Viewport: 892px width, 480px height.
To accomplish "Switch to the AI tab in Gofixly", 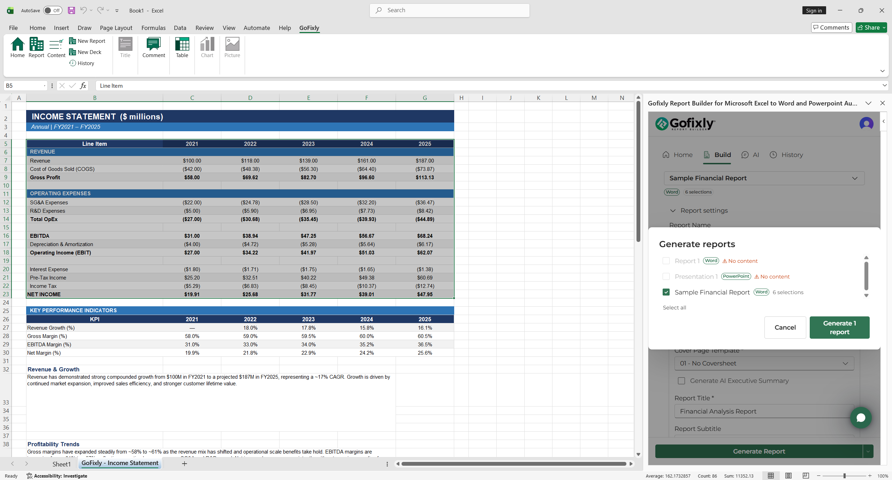I will [750, 155].
